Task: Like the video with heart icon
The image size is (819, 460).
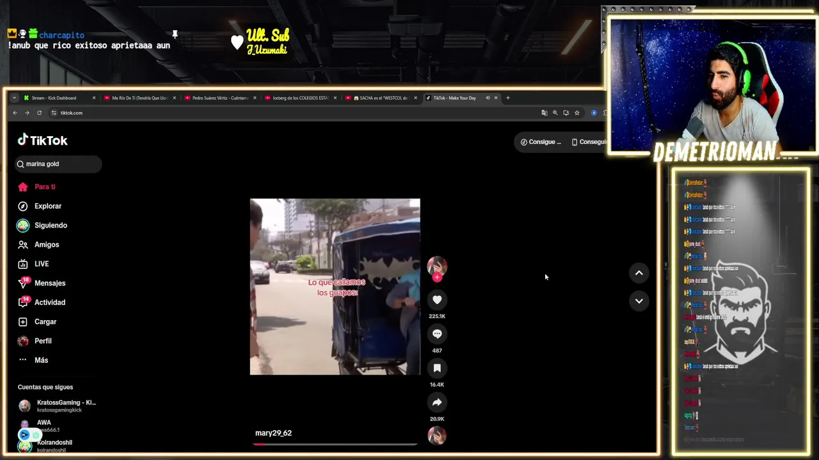Action: [x=437, y=300]
